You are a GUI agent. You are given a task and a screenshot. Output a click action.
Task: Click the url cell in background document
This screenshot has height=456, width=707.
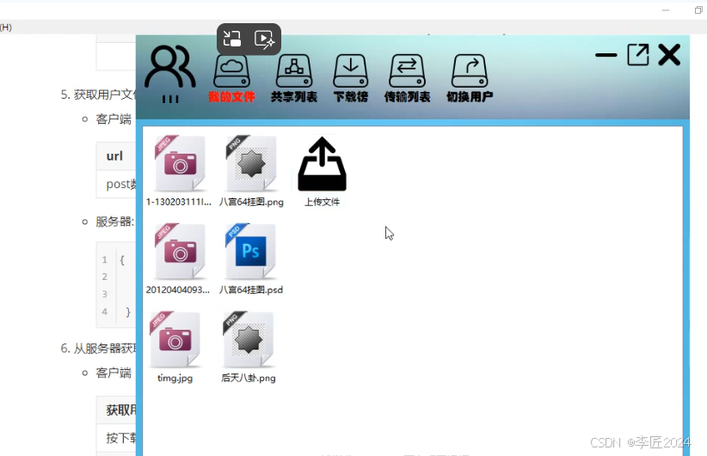click(114, 155)
